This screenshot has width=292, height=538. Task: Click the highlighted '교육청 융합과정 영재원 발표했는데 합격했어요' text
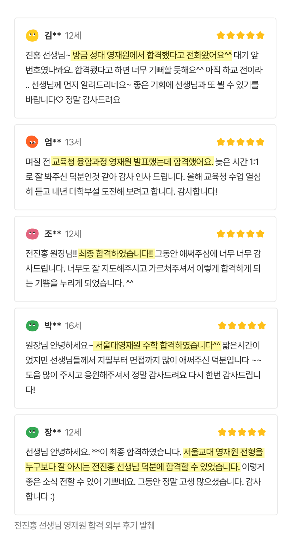132,162
